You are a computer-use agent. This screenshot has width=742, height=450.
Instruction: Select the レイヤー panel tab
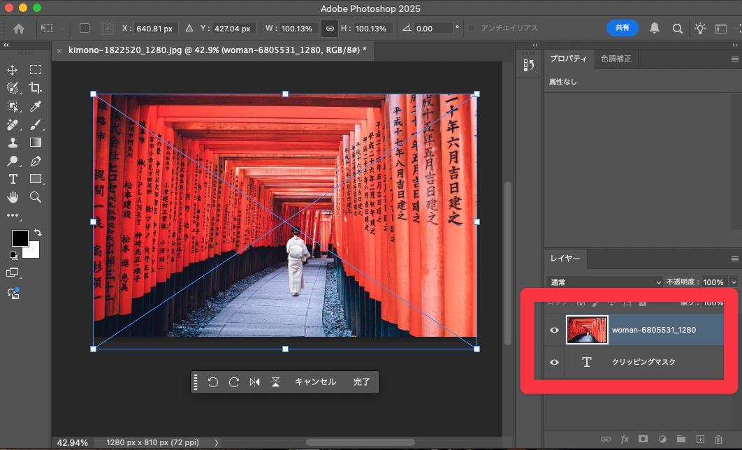(x=565, y=259)
